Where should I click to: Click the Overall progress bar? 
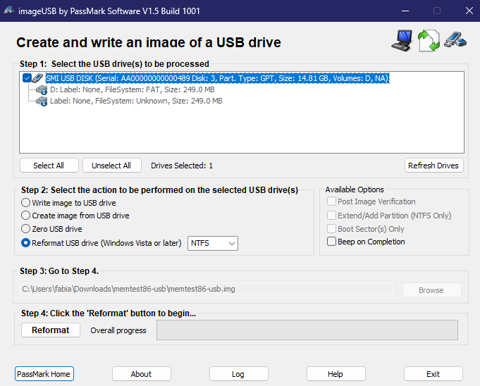307,330
